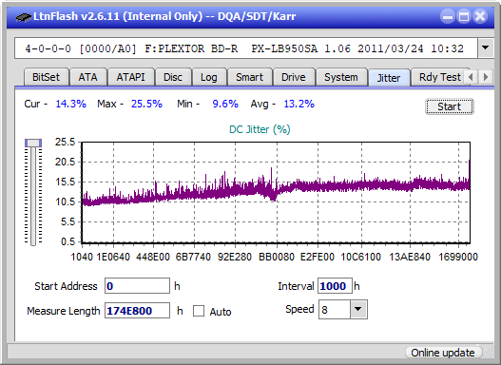The height and width of the screenshot is (365, 501).
Task: Switch to the ATA tab
Action: coord(87,77)
